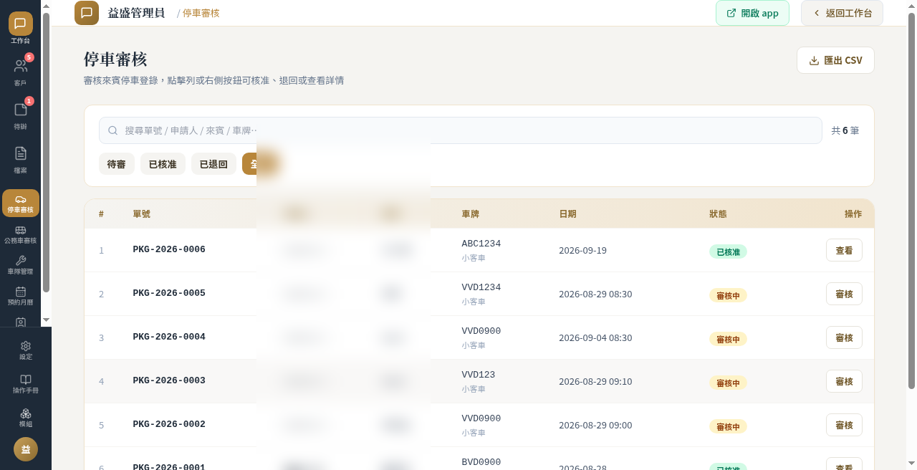This screenshot has width=917, height=470.
Task: Export the list with 匯出 CSV
Action: click(x=835, y=60)
